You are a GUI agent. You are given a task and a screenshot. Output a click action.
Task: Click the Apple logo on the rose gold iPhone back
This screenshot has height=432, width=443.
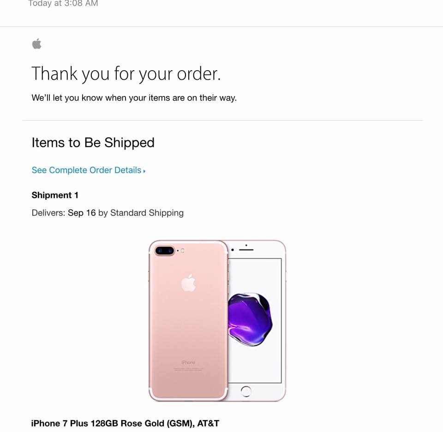[x=188, y=282]
